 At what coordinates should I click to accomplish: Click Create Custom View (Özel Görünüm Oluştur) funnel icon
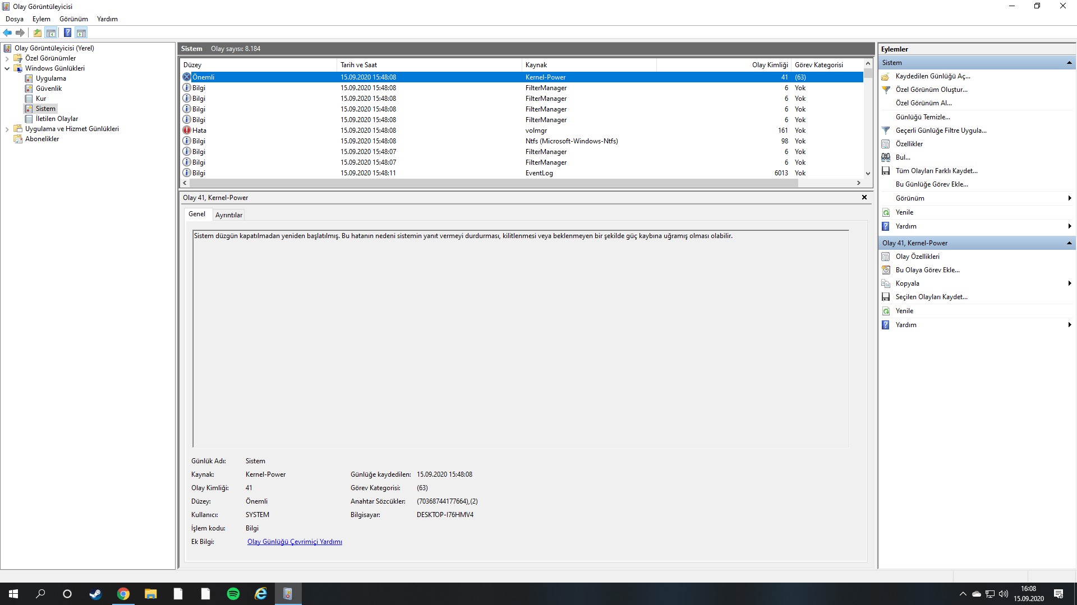(886, 90)
